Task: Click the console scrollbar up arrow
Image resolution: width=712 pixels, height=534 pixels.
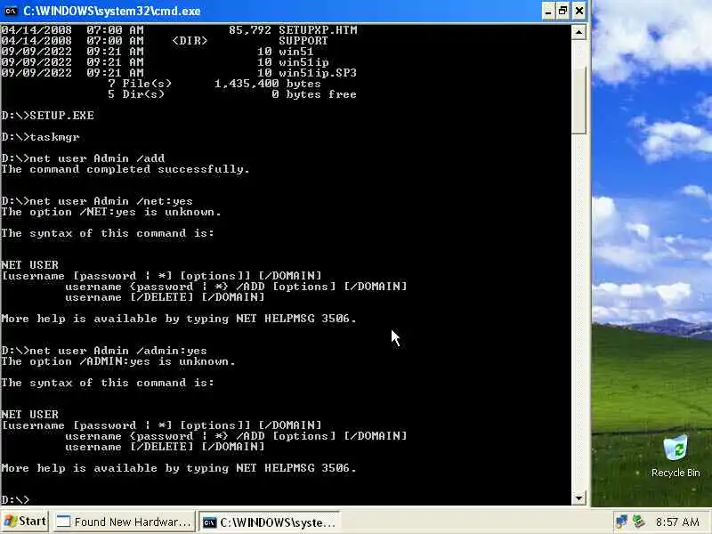Action: click(x=578, y=32)
